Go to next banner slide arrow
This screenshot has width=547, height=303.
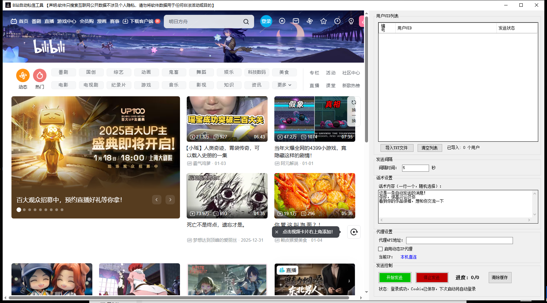click(170, 200)
